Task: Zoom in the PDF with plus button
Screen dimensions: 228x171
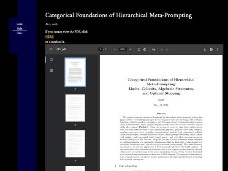Action: 130,49
